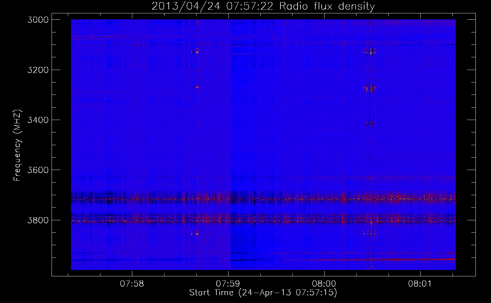Click the 'Start Time (24-Apr-13 07:57:15)' axis title
This screenshot has height=303, width=491.
263,293
